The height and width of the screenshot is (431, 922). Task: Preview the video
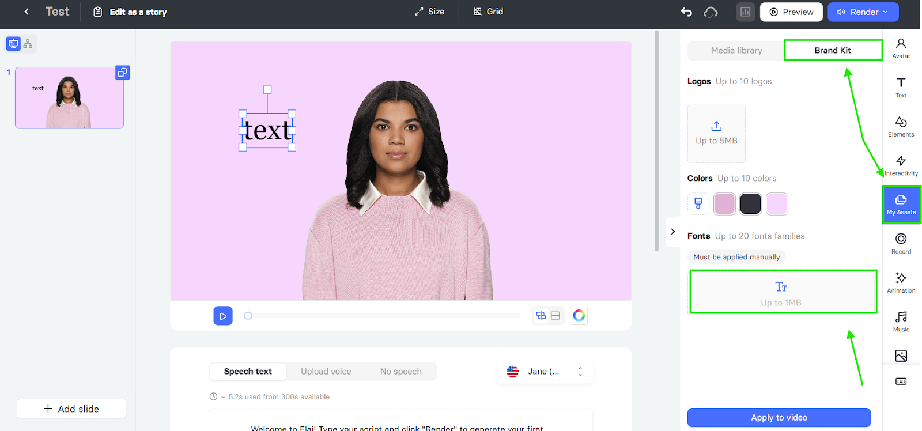coord(791,12)
